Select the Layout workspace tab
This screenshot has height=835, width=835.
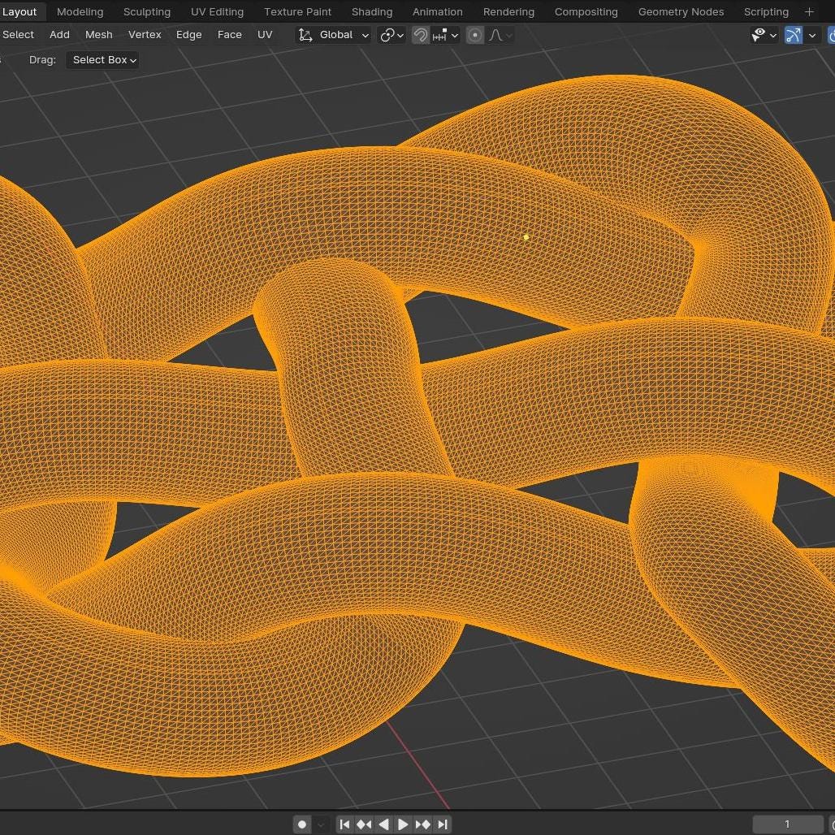click(x=19, y=11)
